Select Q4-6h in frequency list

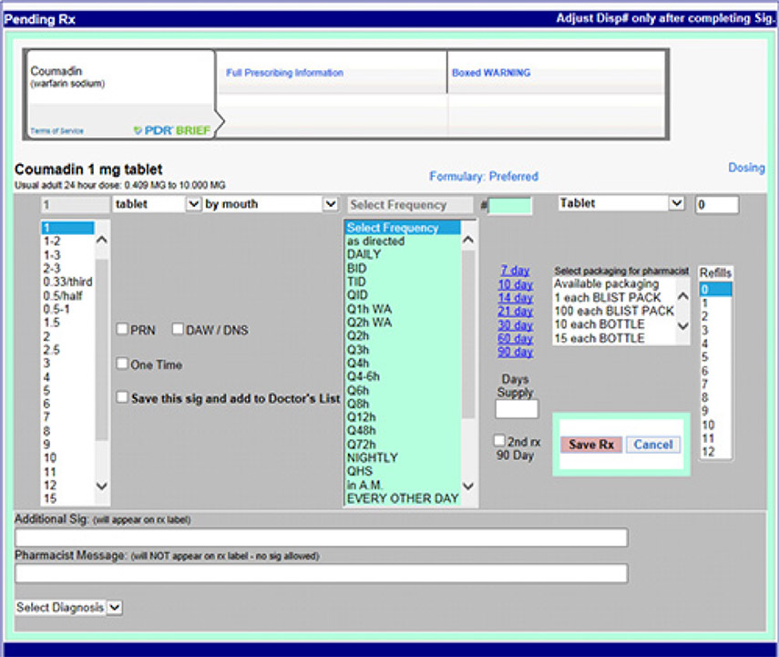click(403, 376)
